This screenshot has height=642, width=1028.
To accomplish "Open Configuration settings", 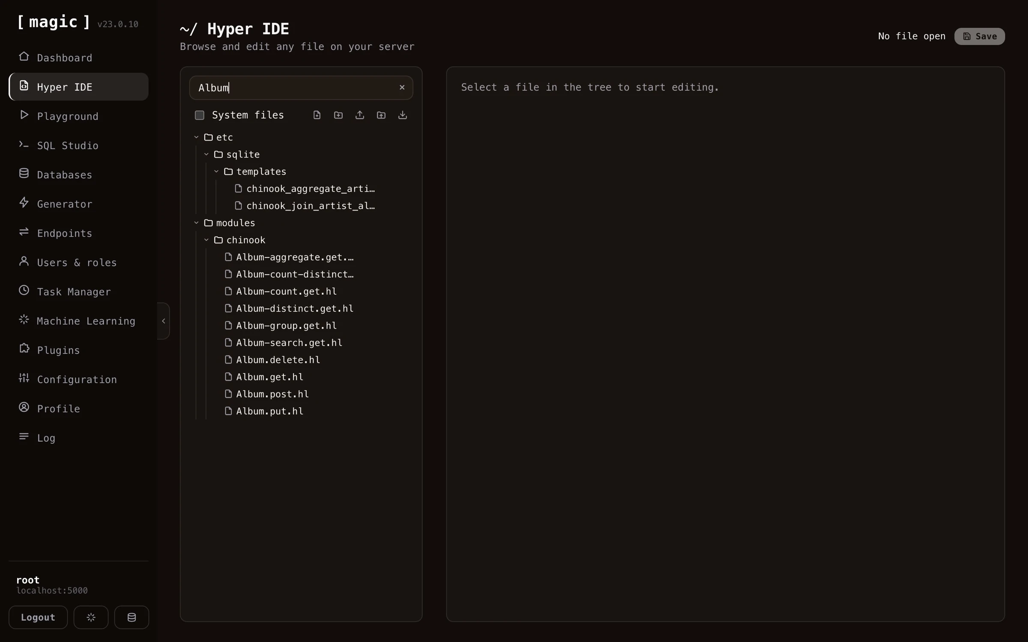I will click(79, 380).
